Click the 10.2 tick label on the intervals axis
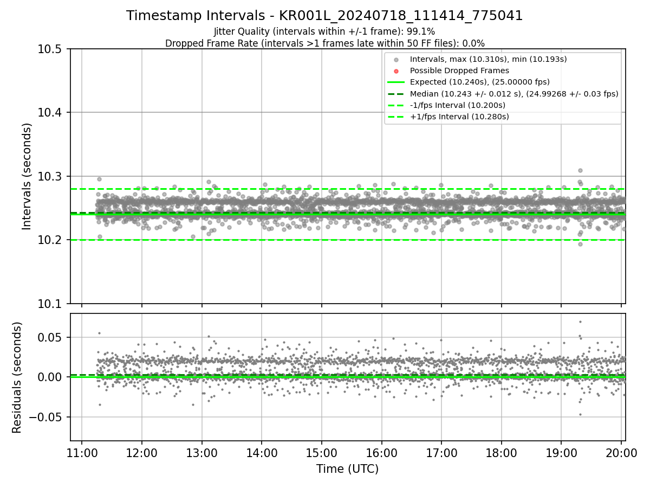 click(50, 240)
